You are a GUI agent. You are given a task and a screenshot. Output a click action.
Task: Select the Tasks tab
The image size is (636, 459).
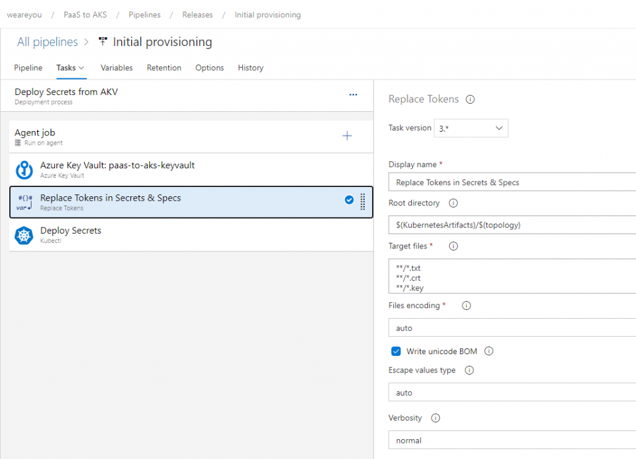pyautogui.click(x=66, y=68)
